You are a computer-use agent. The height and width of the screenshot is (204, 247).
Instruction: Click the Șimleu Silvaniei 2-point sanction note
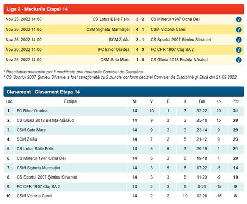pyautogui.click(x=120, y=77)
